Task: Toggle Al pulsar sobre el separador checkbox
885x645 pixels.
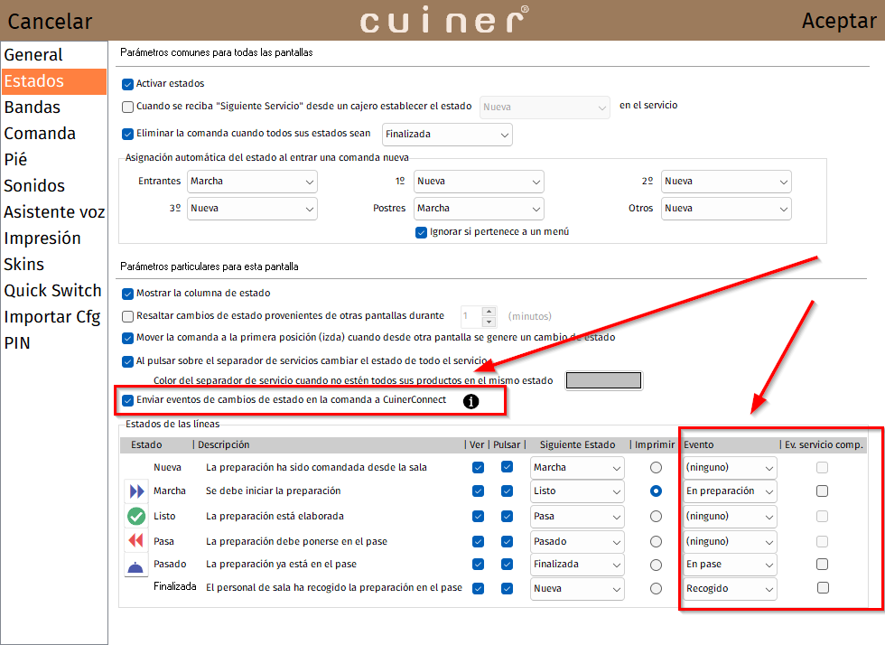Action: point(127,361)
